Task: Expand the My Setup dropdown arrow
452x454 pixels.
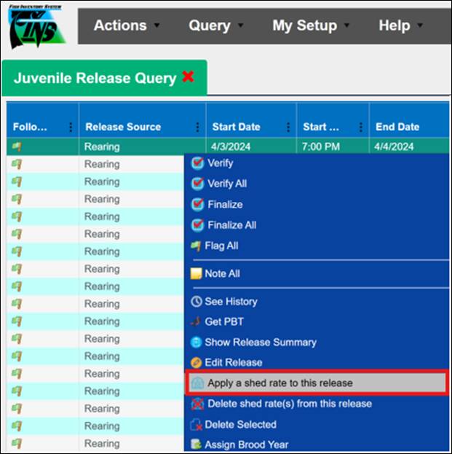Action: click(346, 26)
